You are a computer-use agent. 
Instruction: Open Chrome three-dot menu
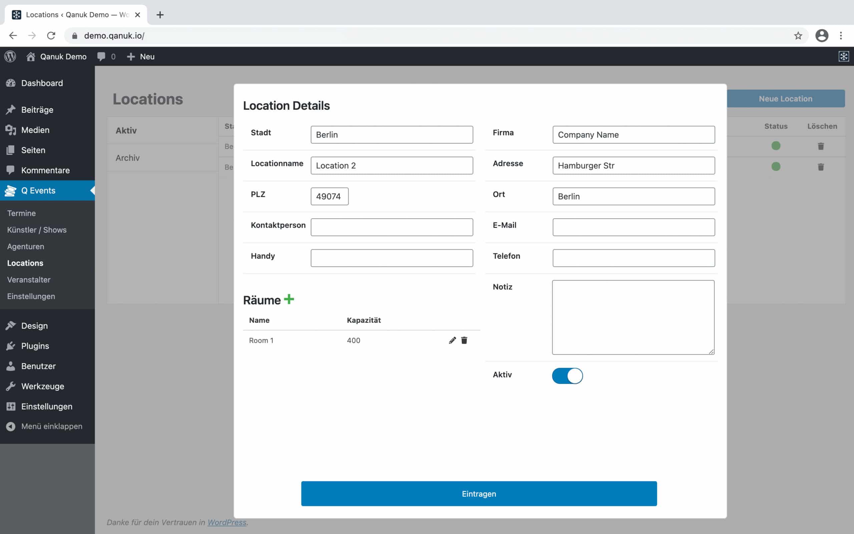coord(841,36)
